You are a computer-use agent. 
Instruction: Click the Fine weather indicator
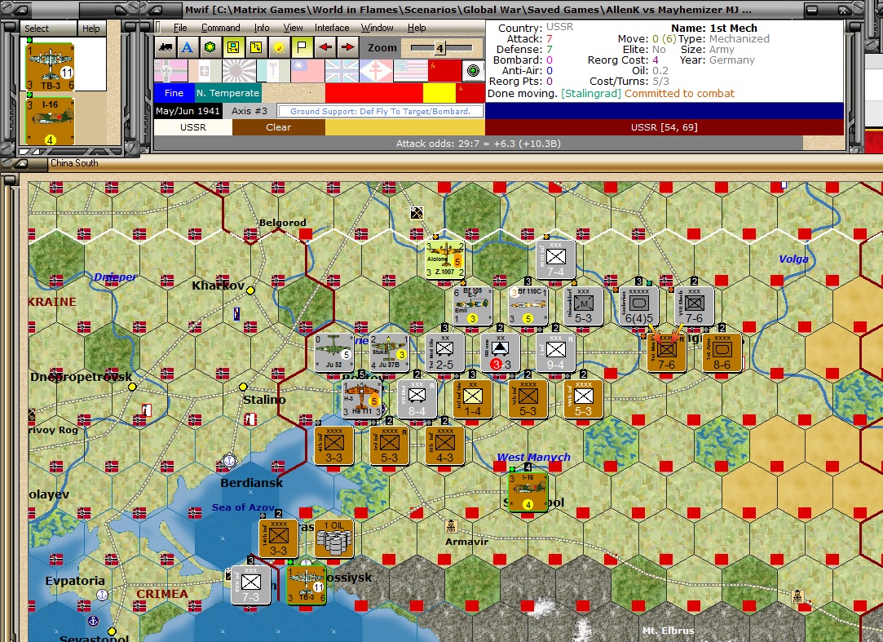[x=174, y=93]
